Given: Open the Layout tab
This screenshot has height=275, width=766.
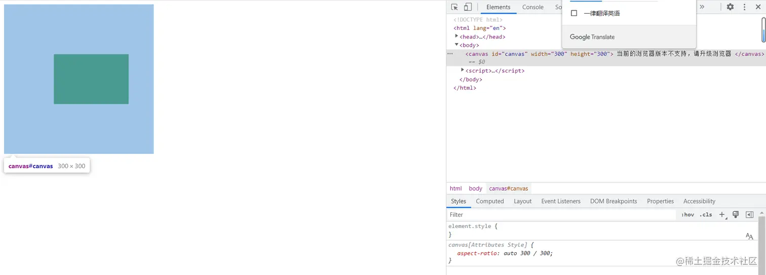Looking at the screenshot, I should (x=523, y=201).
